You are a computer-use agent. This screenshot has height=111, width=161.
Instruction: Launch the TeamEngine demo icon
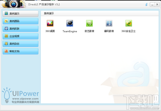70,23
